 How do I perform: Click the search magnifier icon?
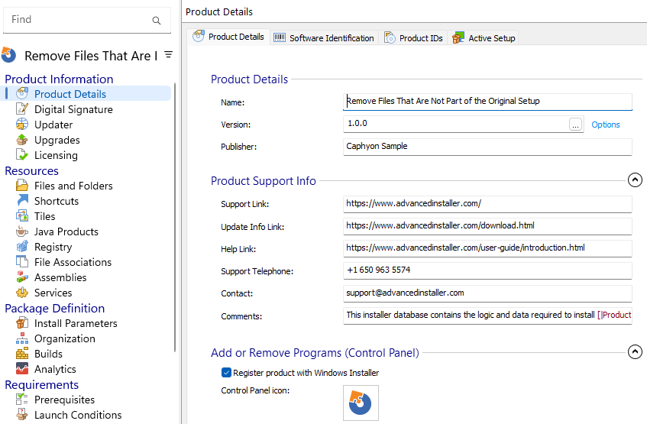[x=157, y=20]
